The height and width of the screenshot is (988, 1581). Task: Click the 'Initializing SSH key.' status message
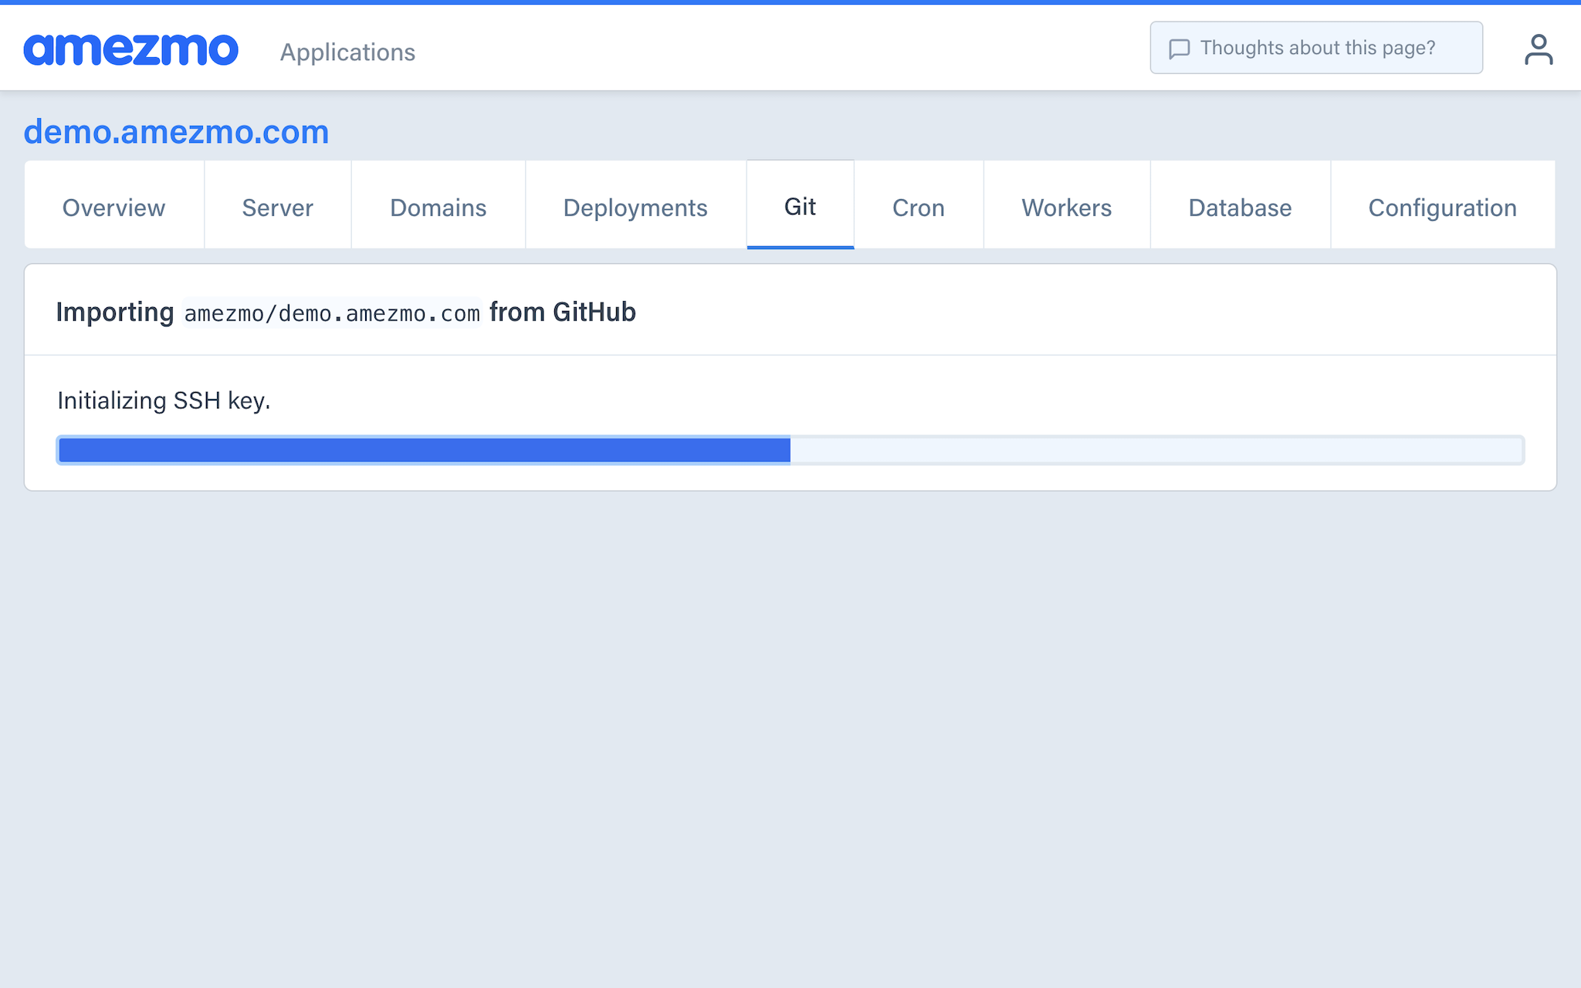point(164,401)
